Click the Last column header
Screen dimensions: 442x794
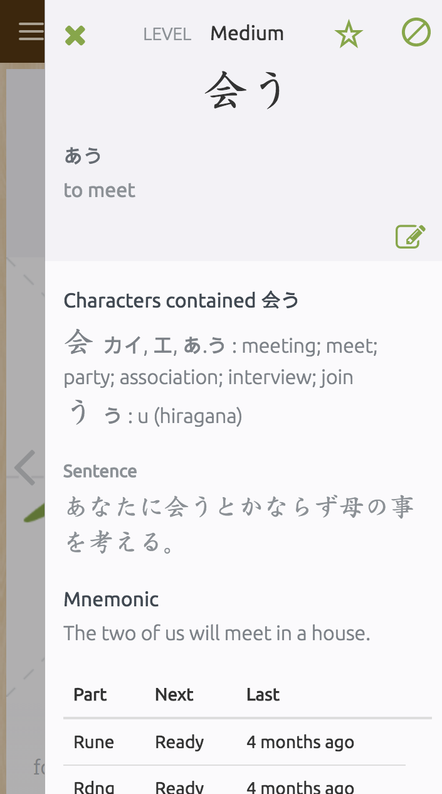pos(263,694)
